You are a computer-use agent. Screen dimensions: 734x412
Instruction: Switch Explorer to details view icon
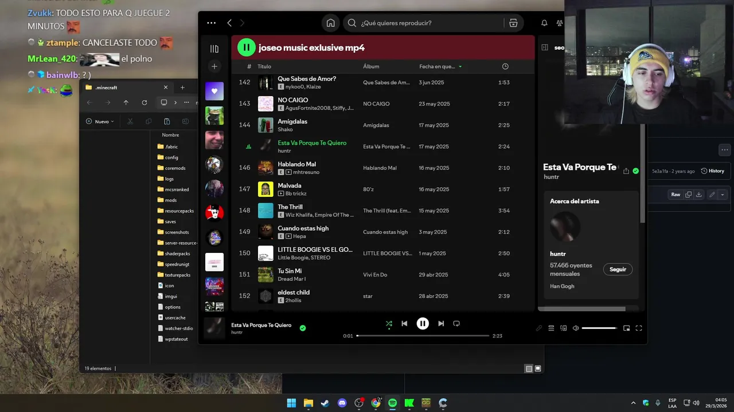pyautogui.click(x=529, y=369)
